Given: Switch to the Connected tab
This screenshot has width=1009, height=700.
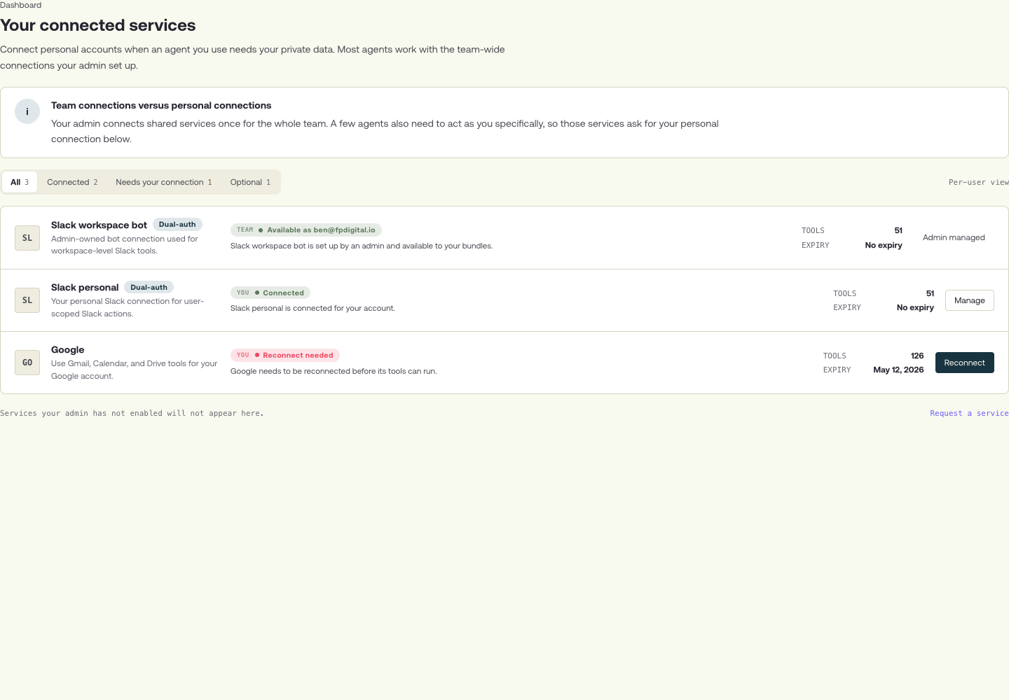Looking at the screenshot, I should tap(72, 182).
